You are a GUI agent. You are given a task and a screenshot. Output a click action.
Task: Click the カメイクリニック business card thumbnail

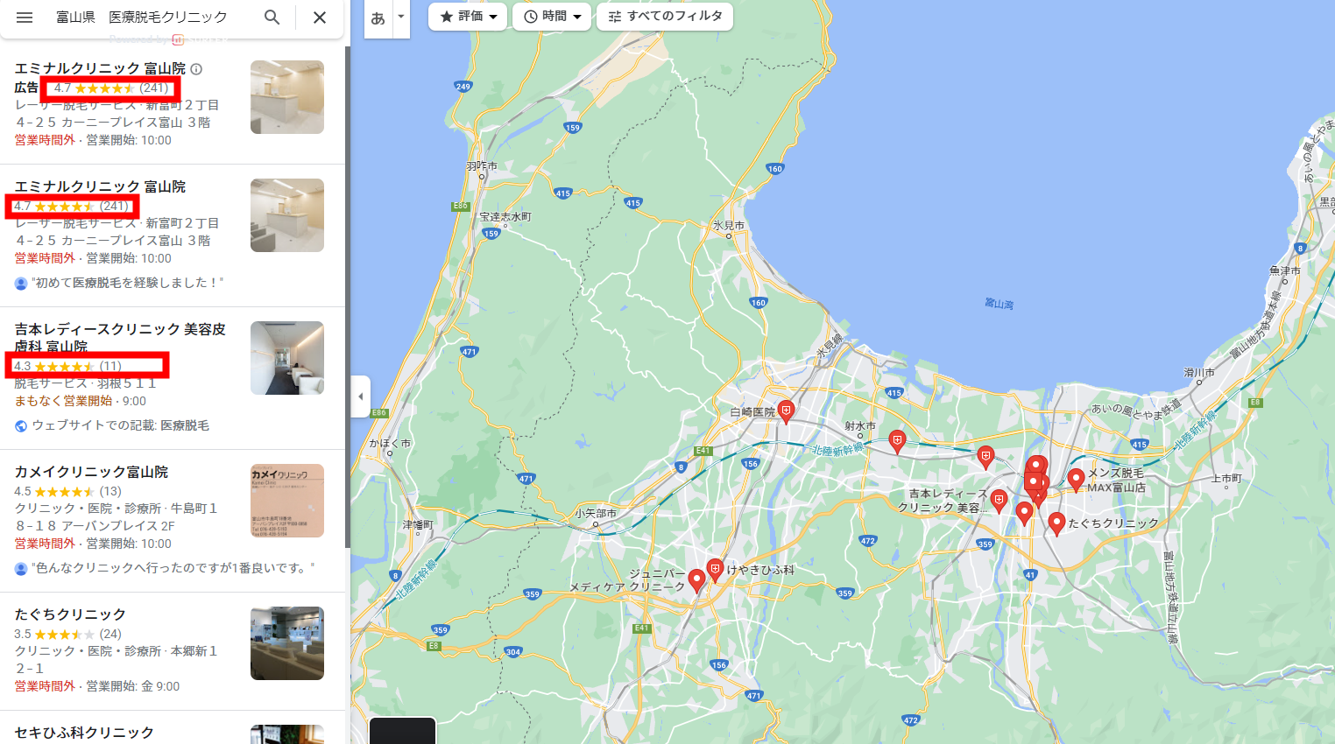(287, 501)
